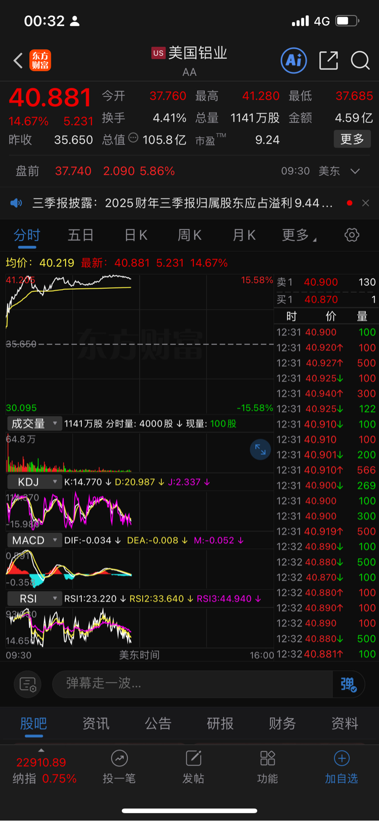Tap the US market flag badge
This screenshot has width=379, height=821.
pos(158,53)
